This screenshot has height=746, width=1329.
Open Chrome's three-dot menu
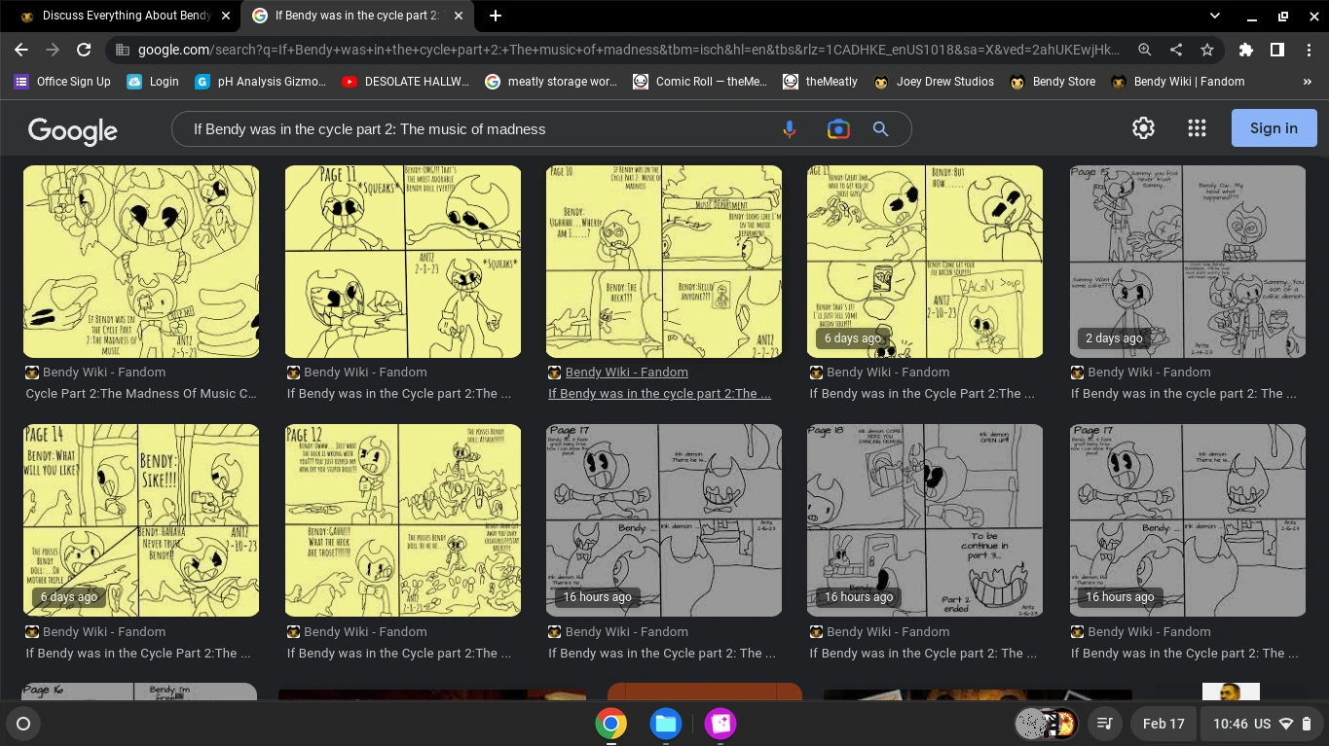(1311, 50)
